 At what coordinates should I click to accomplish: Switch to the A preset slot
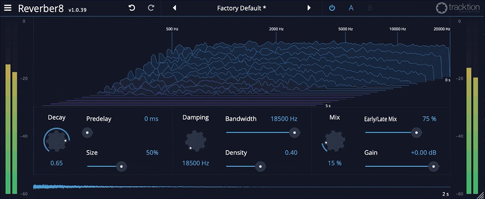(351, 8)
